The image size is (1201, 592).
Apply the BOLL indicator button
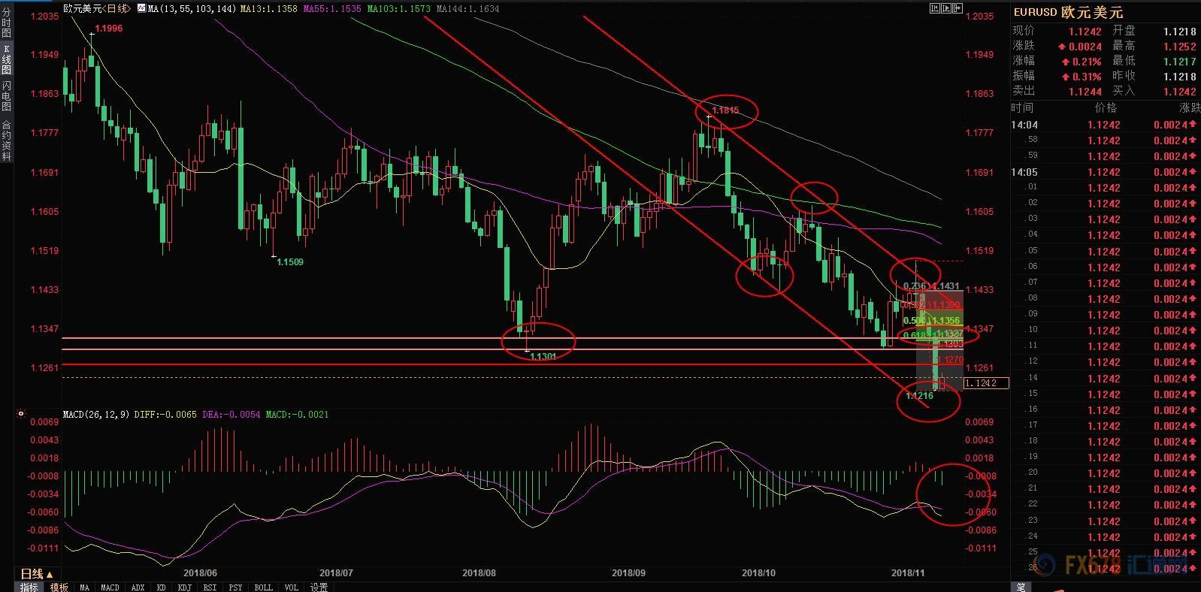263,587
